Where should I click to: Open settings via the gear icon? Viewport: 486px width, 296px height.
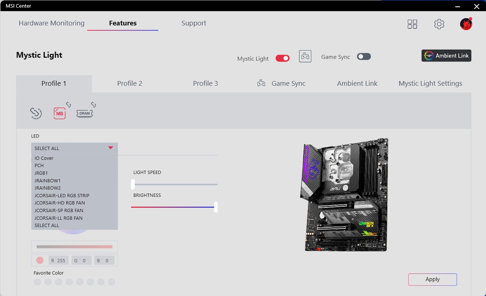tap(439, 24)
